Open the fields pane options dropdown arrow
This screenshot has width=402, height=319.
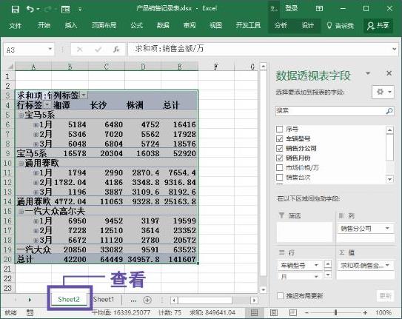pyautogui.click(x=368, y=73)
